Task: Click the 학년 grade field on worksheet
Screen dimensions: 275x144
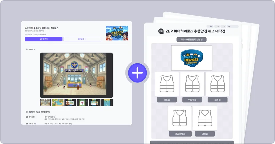Action: pyautogui.click(x=210, y=26)
